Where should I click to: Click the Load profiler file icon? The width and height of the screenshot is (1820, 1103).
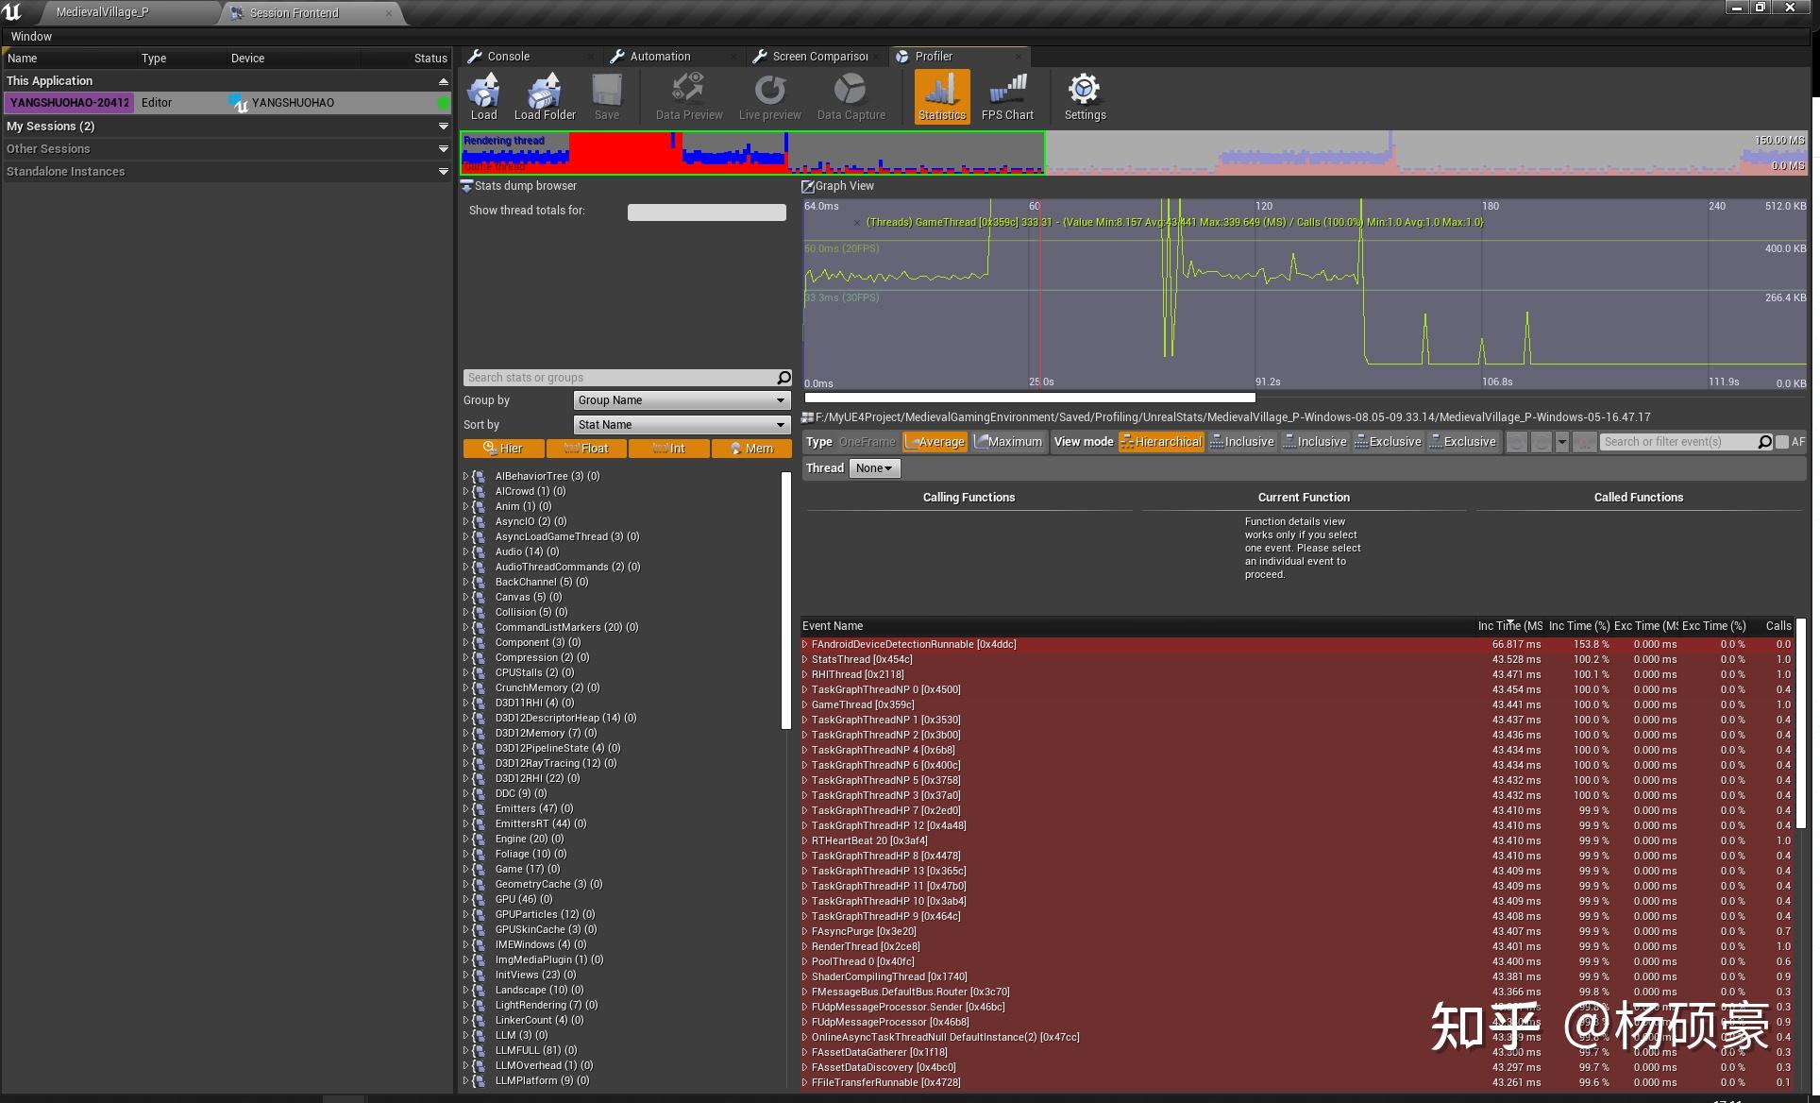[x=483, y=97]
